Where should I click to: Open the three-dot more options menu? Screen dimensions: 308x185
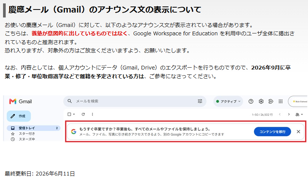(x=92, y=114)
